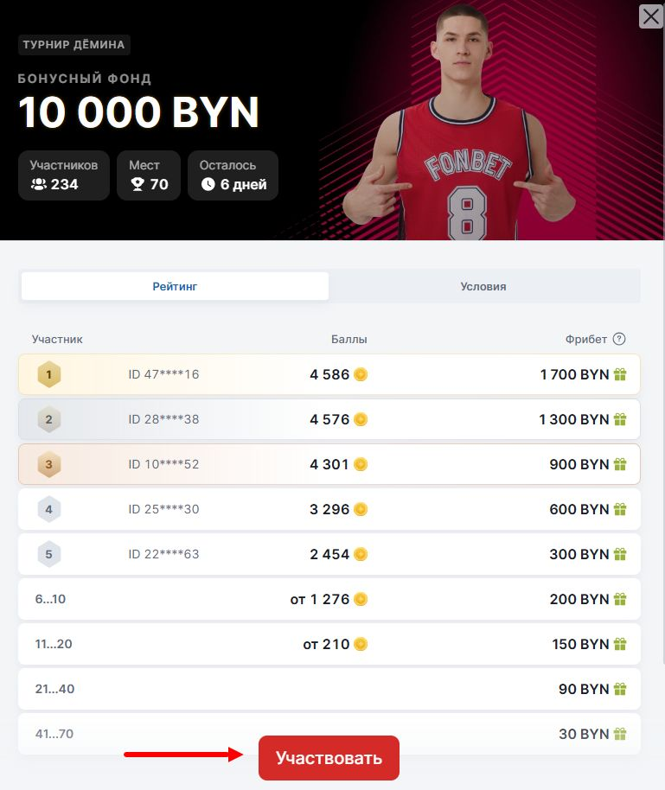Click the gift icon beside 600 BYN
Image resolution: width=665 pixels, height=790 pixels.
pos(619,510)
